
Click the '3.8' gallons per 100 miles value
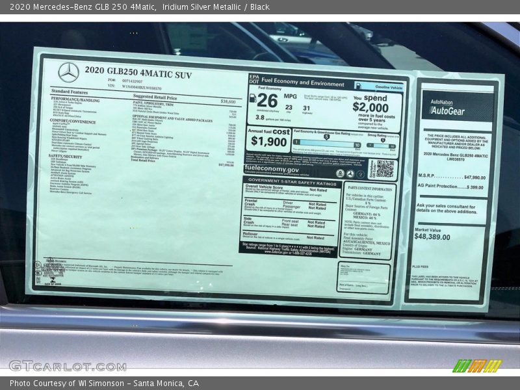[260, 118]
